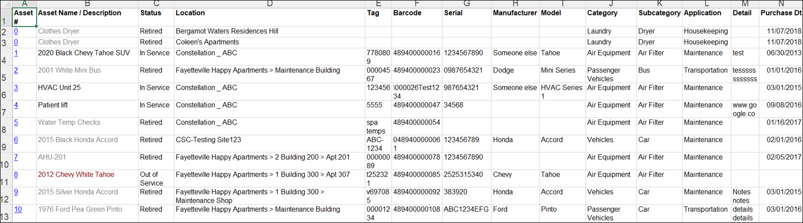Select column D header

[269, 4]
